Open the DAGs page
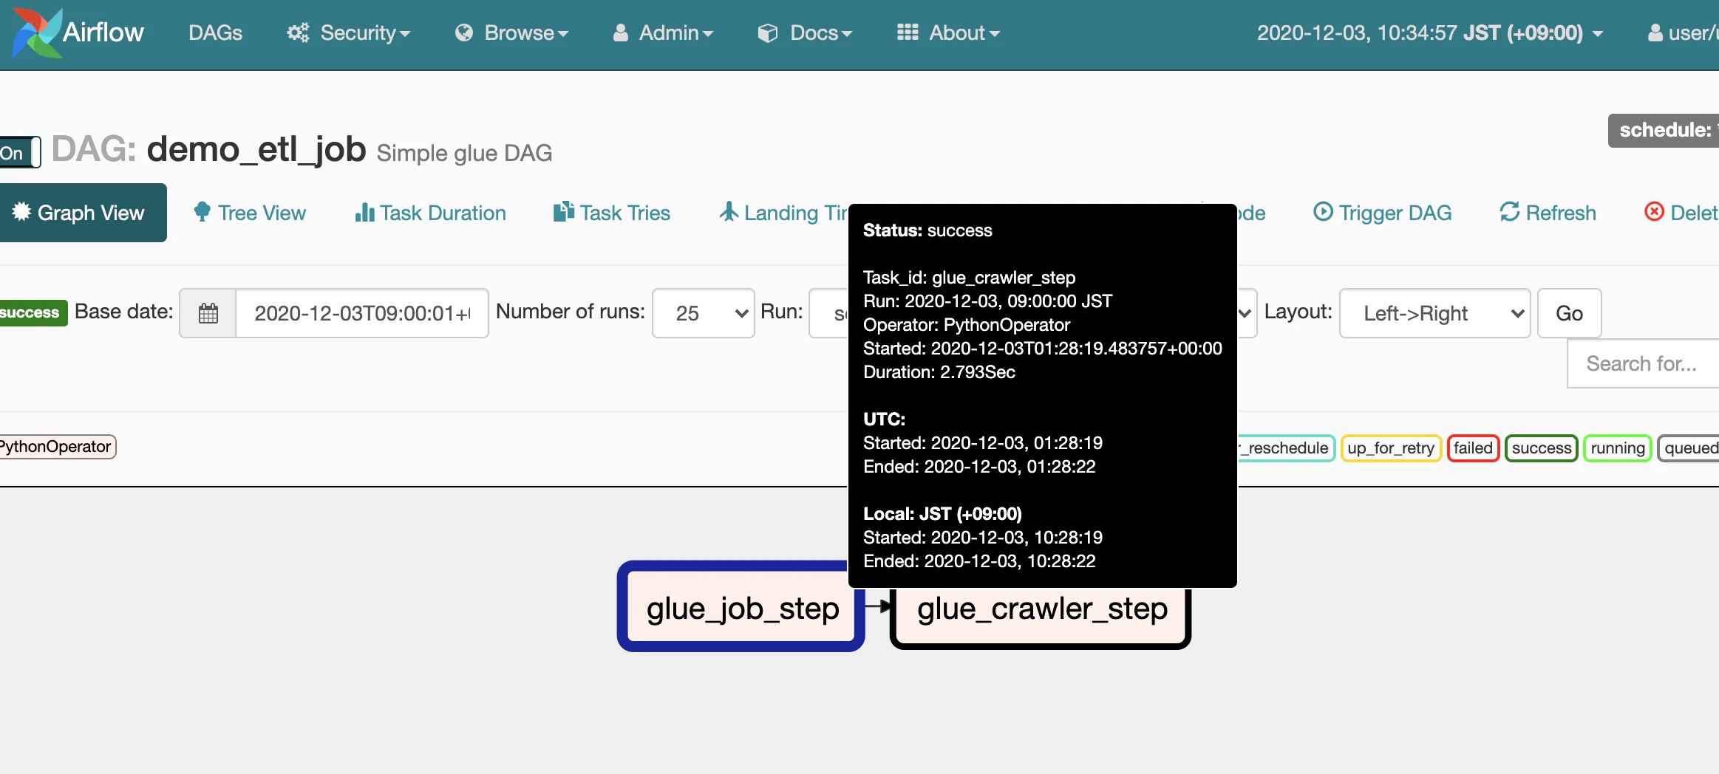The image size is (1719, 774). click(x=215, y=33)
